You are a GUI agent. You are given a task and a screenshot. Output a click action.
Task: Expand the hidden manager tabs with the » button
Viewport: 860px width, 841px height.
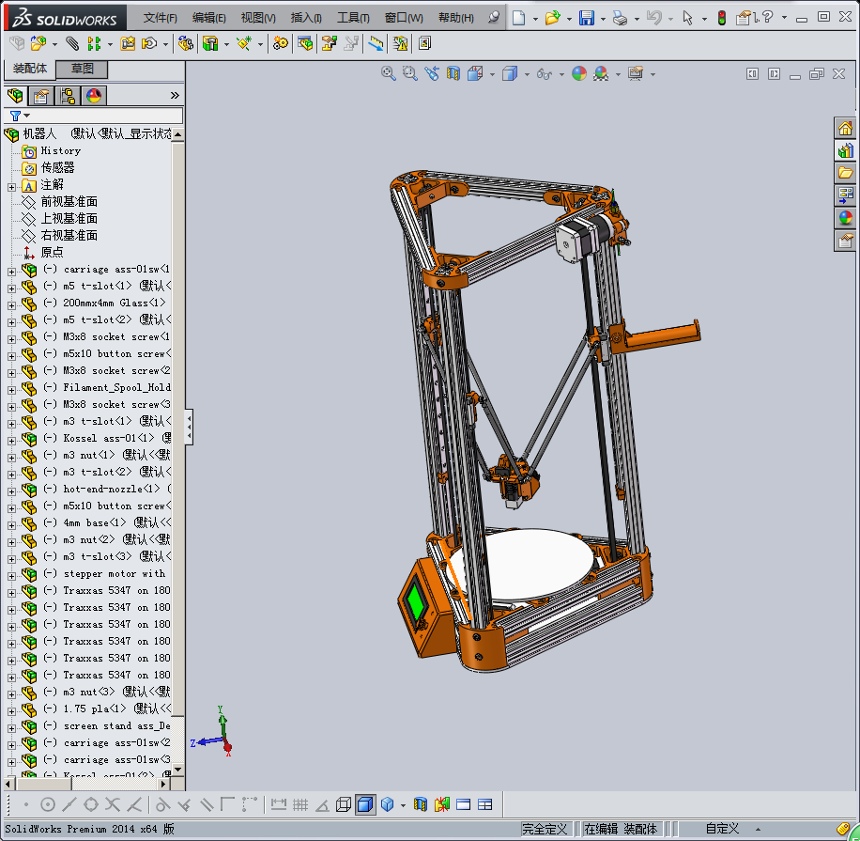tap(175, 96)
